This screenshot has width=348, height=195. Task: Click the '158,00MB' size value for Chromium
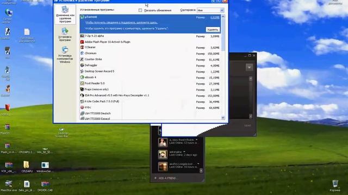(213, 54)
